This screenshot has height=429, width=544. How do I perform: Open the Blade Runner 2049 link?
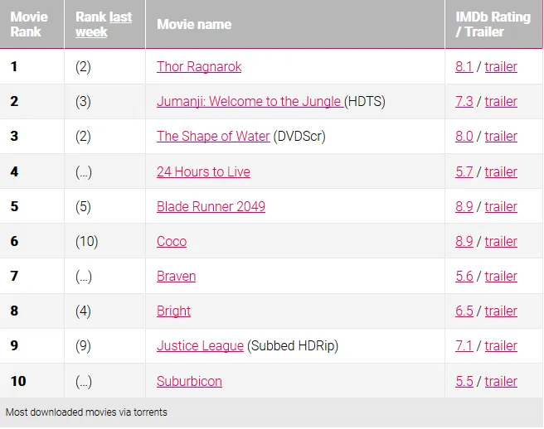[x=211, y=206]
